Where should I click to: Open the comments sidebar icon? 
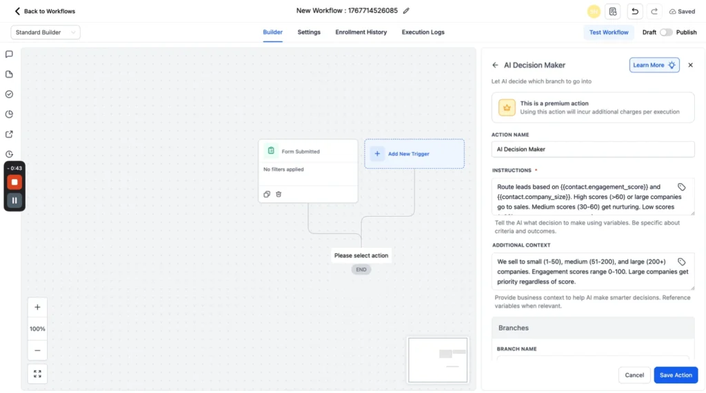coord(9,54)
